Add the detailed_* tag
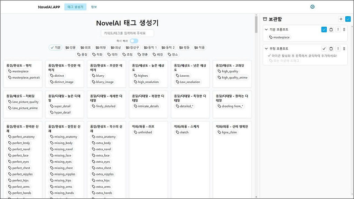The width and height of the screenshot is (354, 199). coord(185,106)
